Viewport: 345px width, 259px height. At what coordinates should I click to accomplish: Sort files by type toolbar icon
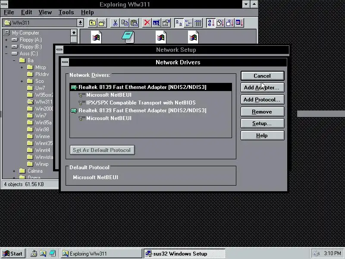220,23
